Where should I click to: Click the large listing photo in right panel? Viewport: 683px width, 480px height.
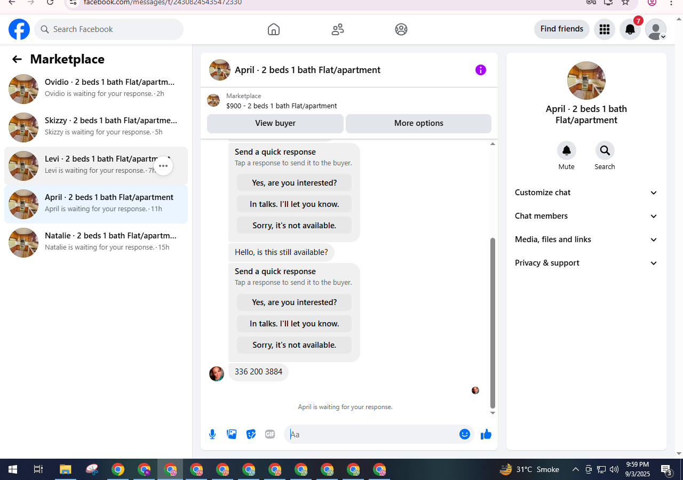pyautogui.click(x=586, y=81)
